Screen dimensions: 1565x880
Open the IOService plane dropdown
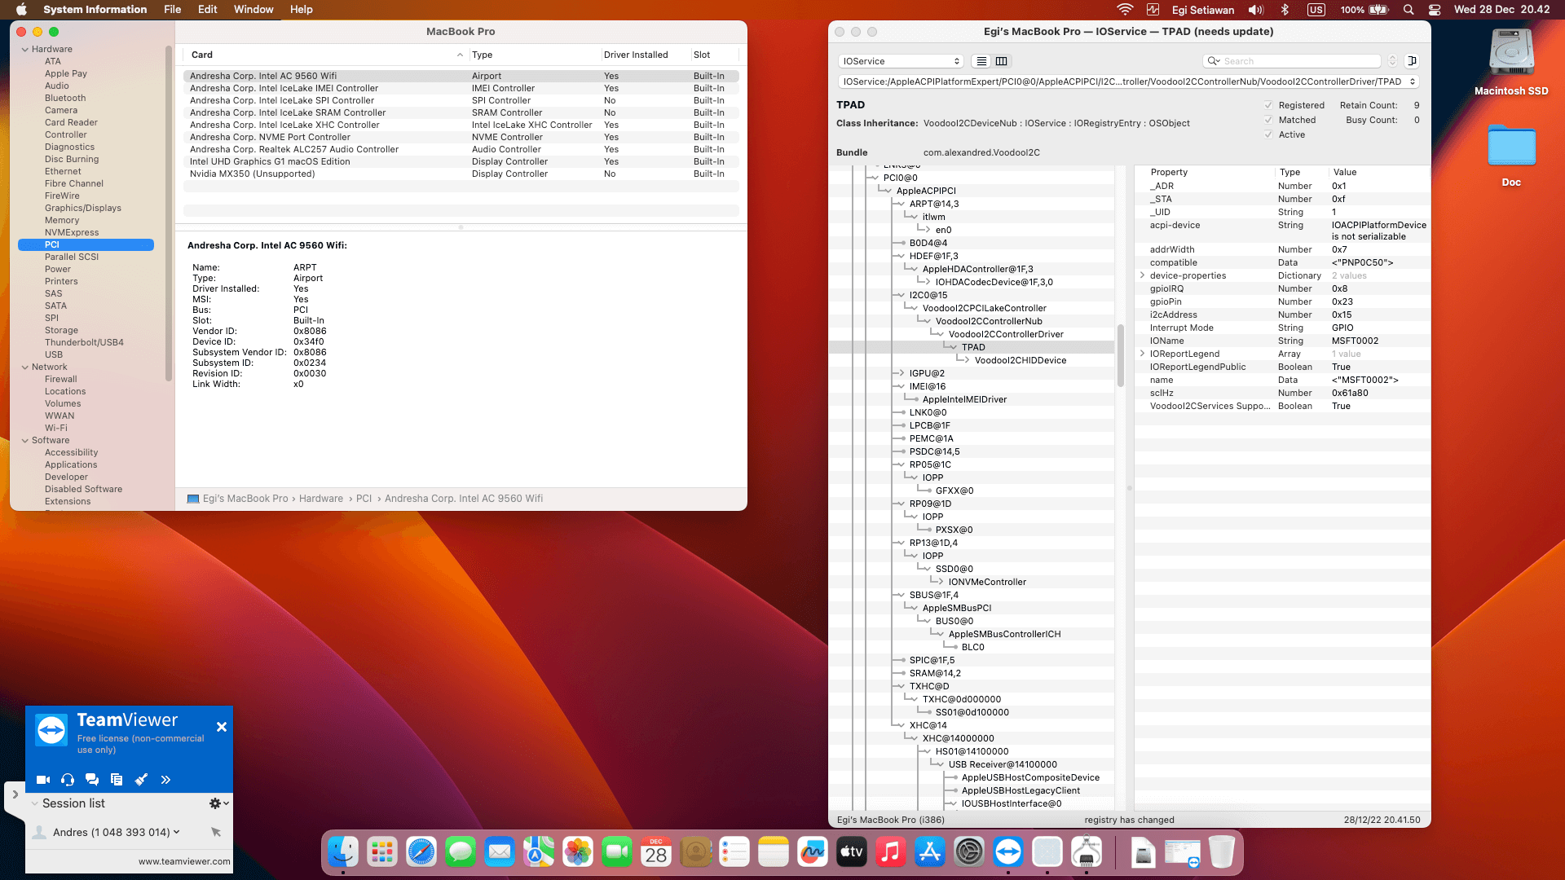click(901, 61)
